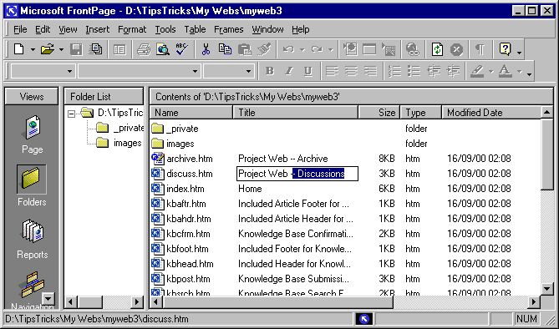
Task: Click the Highlight Color marker button
Action: coord(477,71)
